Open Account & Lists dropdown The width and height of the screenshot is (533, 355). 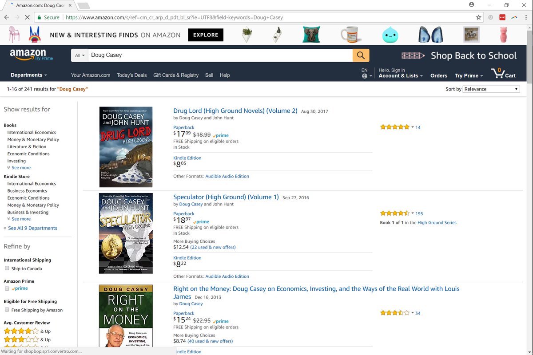tap(401, 76)
